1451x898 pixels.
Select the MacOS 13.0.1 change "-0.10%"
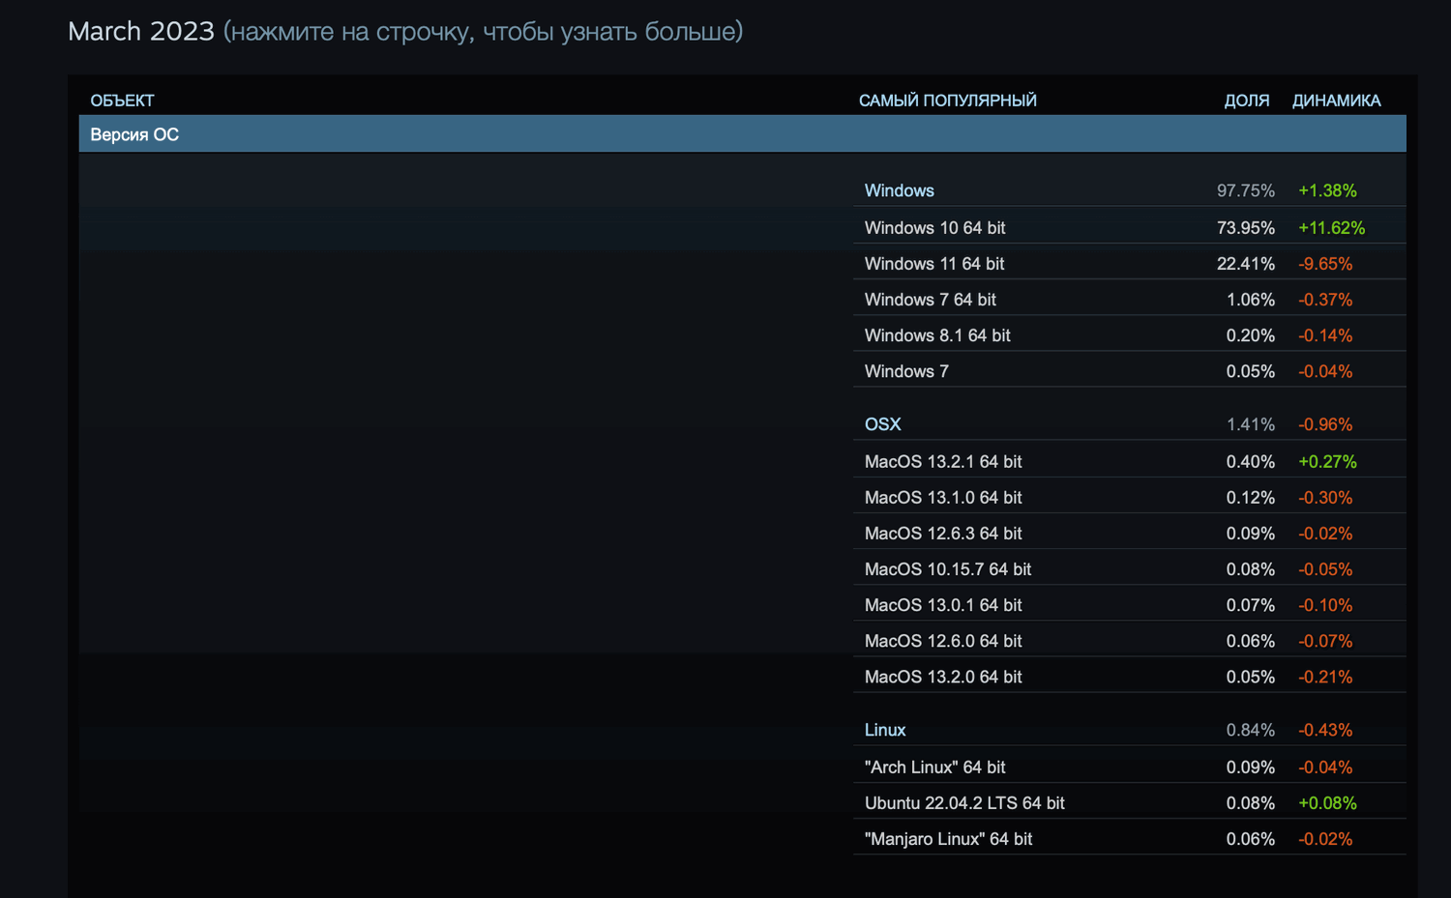[1325, 605]
